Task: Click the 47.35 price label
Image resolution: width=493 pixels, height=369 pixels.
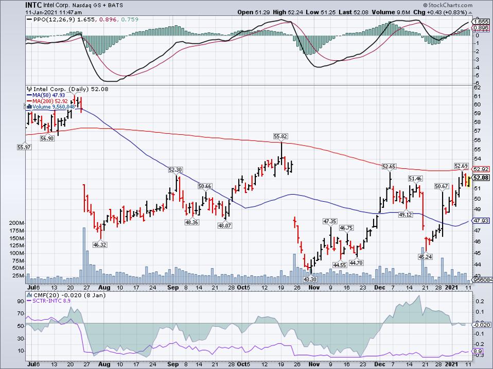Action: 330,222
